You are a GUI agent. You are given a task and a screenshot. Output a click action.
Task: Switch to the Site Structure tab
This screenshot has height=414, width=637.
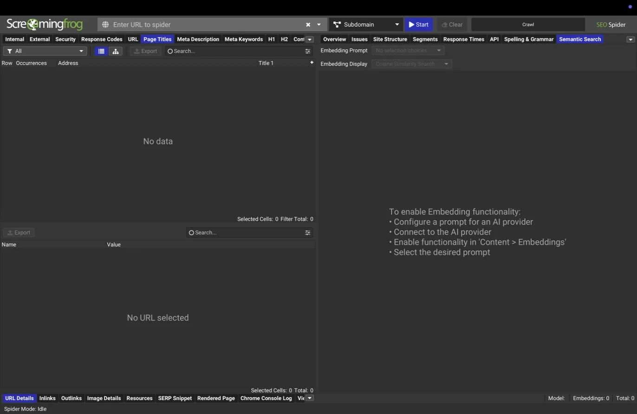pos(390,39)
